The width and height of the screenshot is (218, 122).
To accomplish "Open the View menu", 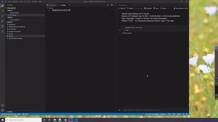I will coord(21,2).
